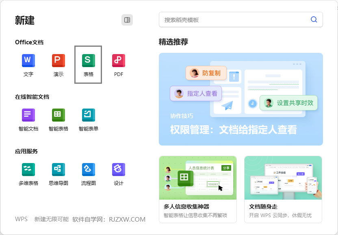
Task: Launch the 思维导图 mind map
Action: click(x=58, y=174)
